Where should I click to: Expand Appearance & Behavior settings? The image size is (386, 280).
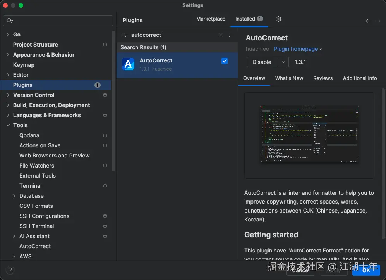click(x=8, y=55)
